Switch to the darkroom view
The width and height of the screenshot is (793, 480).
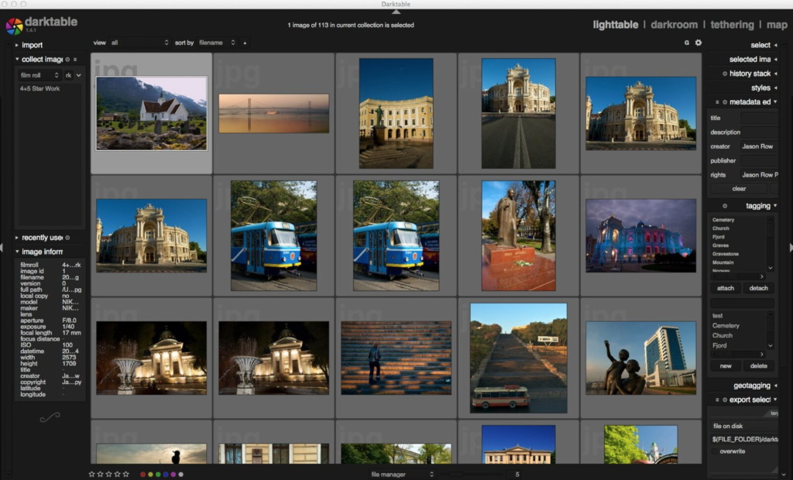click(675, 25)
